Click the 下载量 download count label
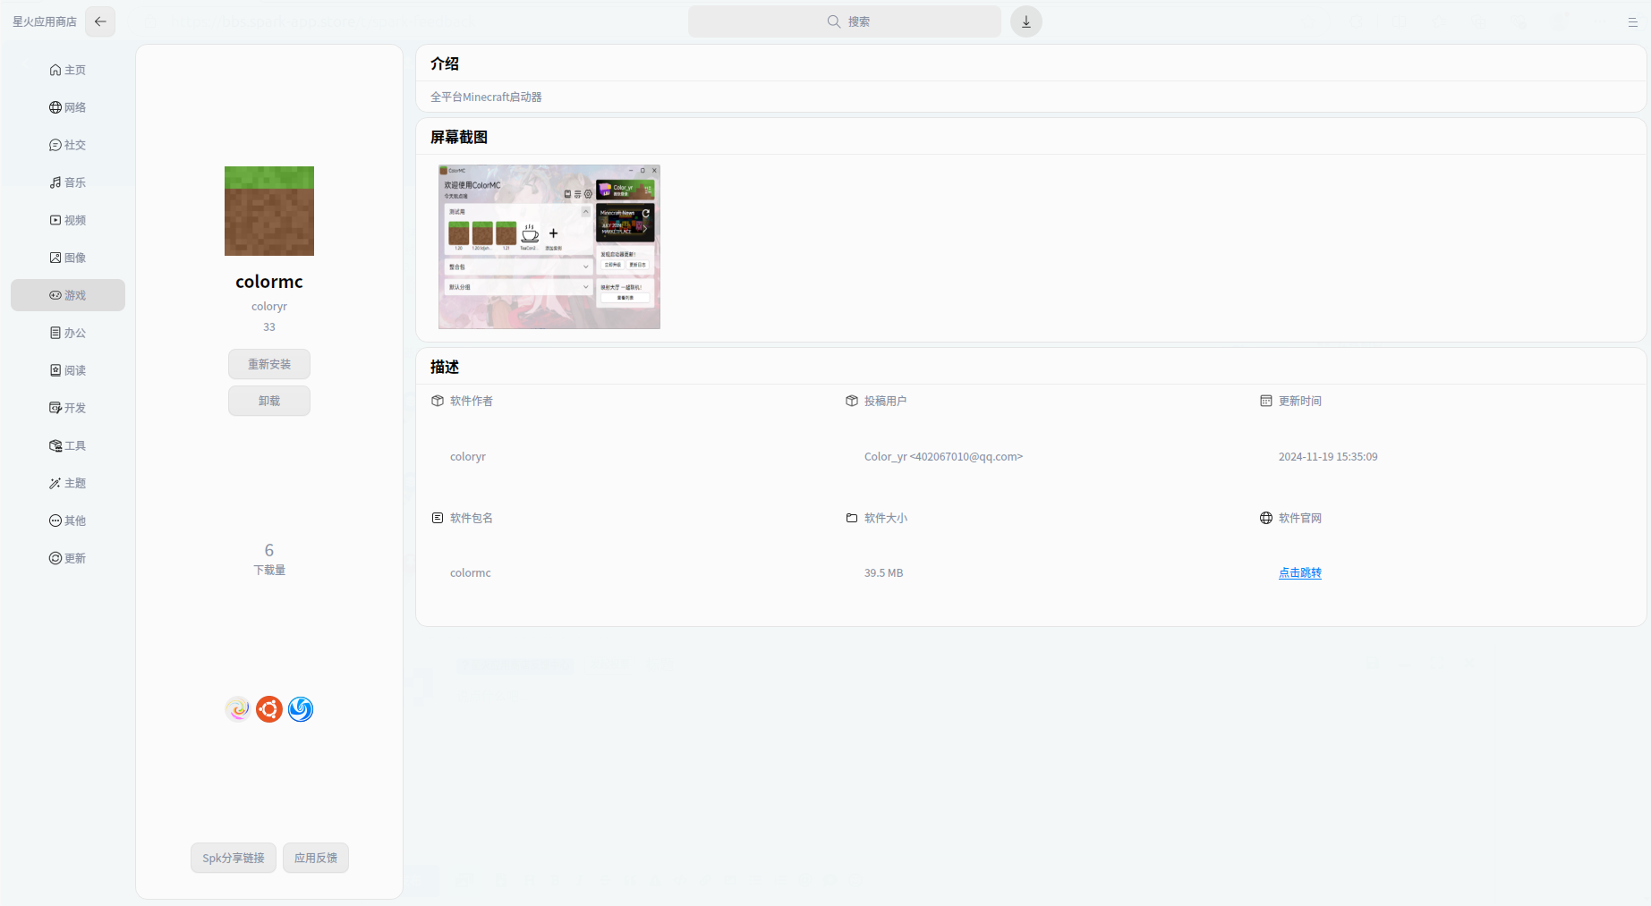Screen dimensions: 1651x906 269,570
